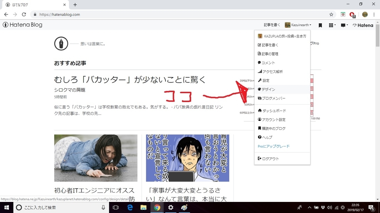This screenshot has height=213, width=380.
Task: Open article 初心者ITエンジニアにオスス
Action: [x=94, y=190]
